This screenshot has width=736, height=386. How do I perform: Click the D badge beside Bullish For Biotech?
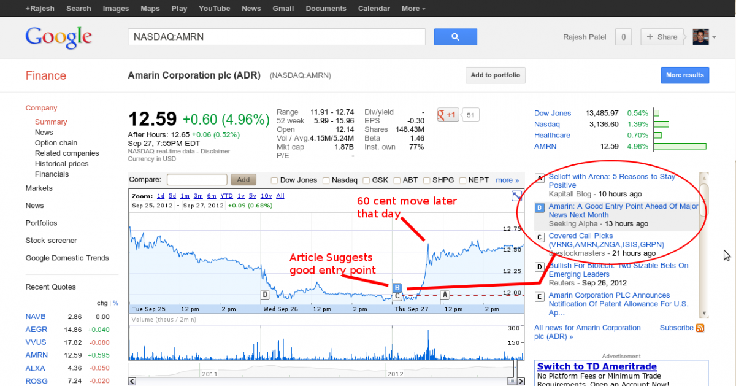click(540, 267)
